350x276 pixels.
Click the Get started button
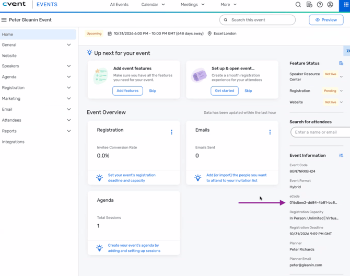pyautogui.click(x=225, y=91)
